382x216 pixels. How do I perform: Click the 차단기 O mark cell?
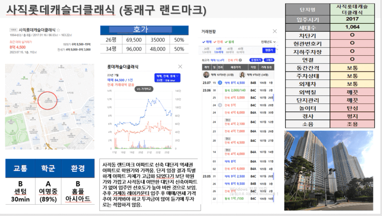(x=352, y=35)
